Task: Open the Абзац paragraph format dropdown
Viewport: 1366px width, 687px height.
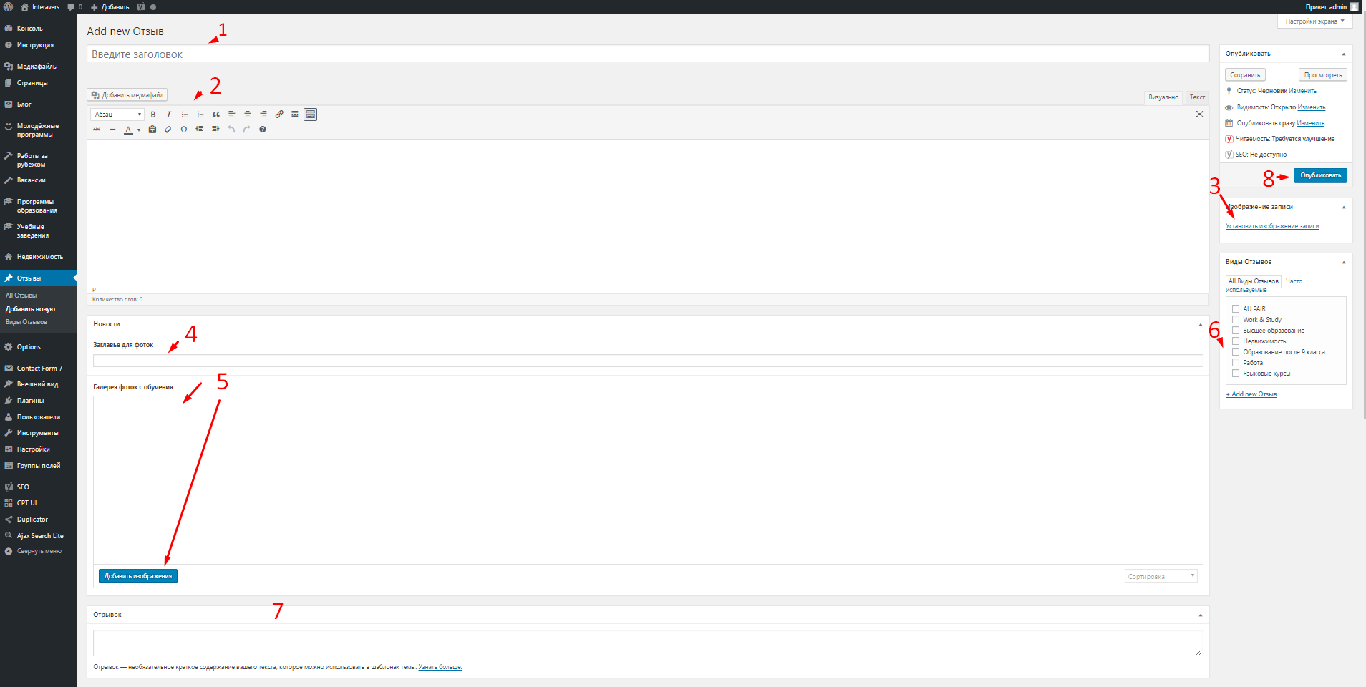Action: [x=117, y=114]
